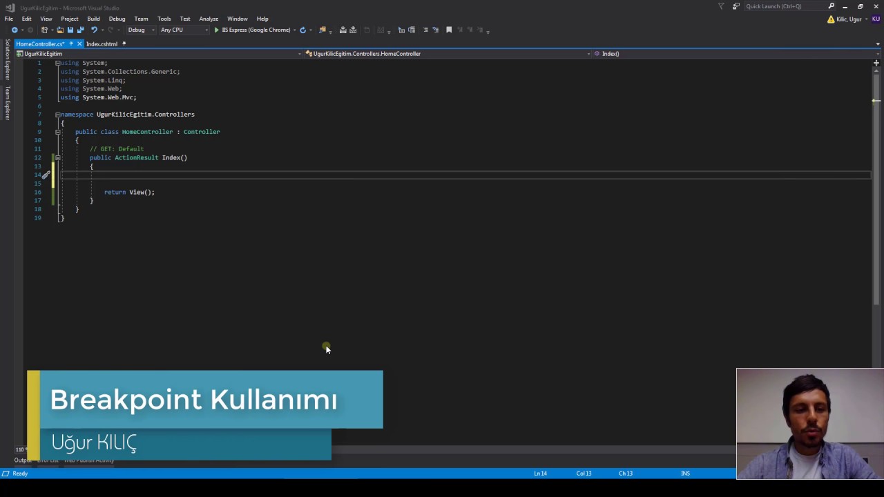884x497 pixels.
Task: Open the Window menu
Action: tap(238, 19)
